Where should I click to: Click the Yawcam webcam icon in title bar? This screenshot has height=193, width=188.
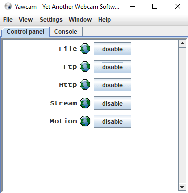tap(8, 6)
